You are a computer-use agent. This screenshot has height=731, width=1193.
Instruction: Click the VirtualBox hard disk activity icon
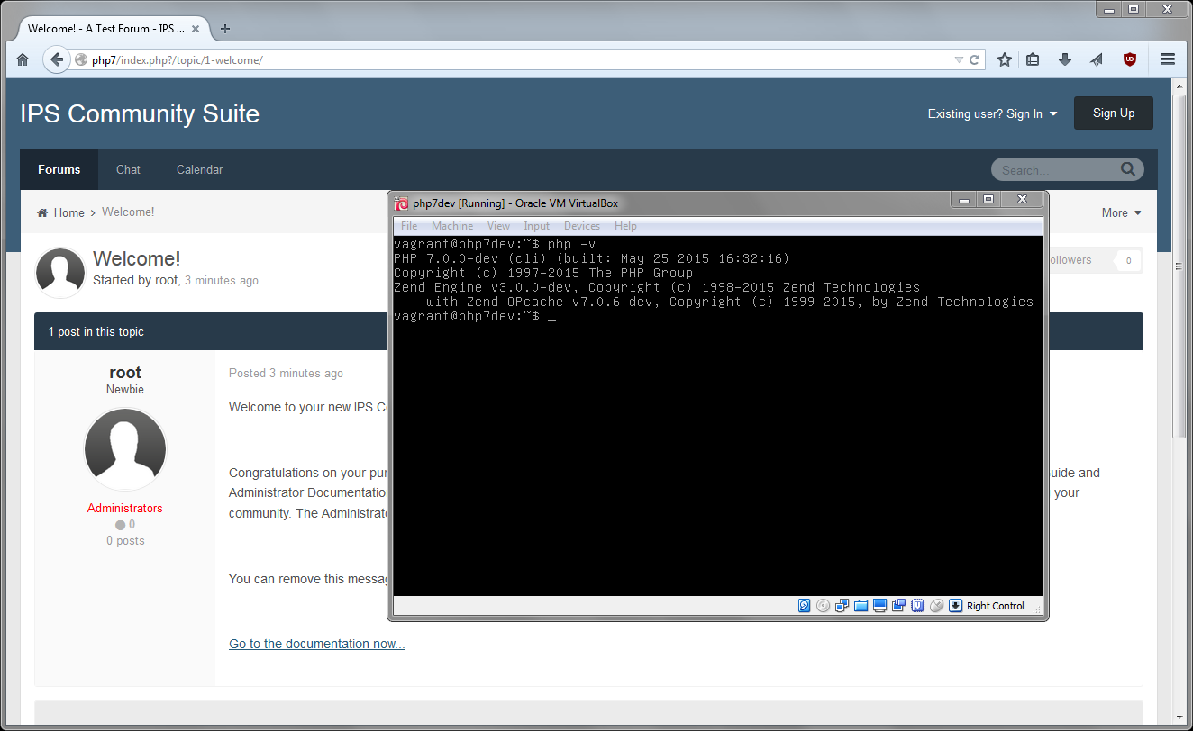(x=804, y=606)
